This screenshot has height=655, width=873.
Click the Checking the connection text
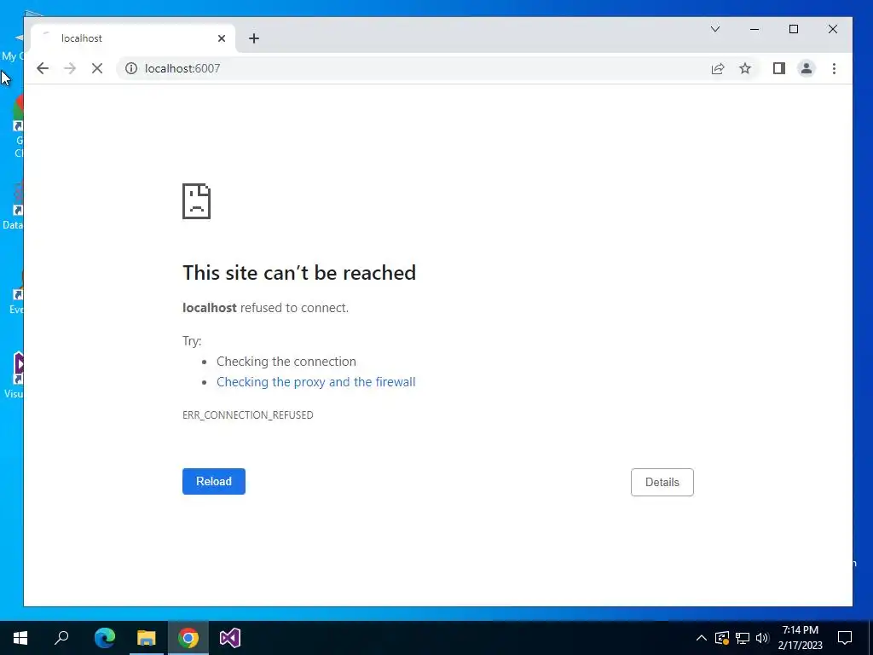click(x=286, y=362)
